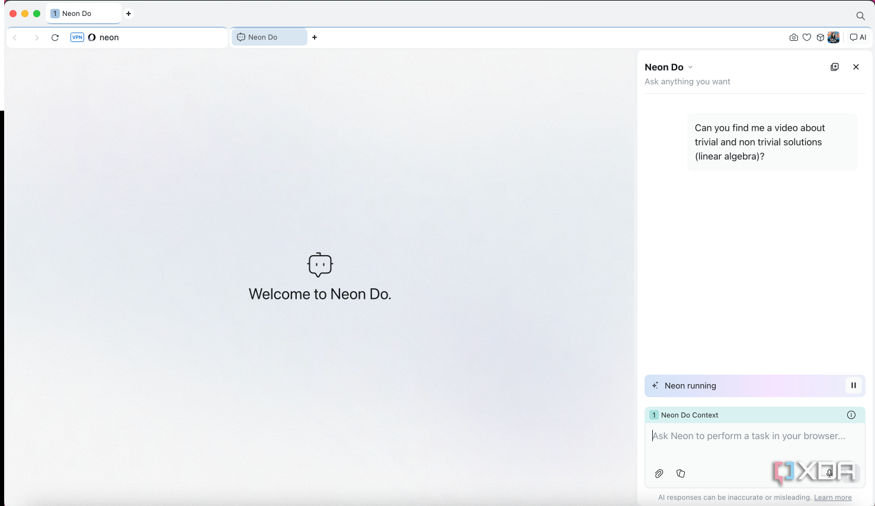Click the attach file paperclip icon
The image size is (875, 506).
pos(659,473)
